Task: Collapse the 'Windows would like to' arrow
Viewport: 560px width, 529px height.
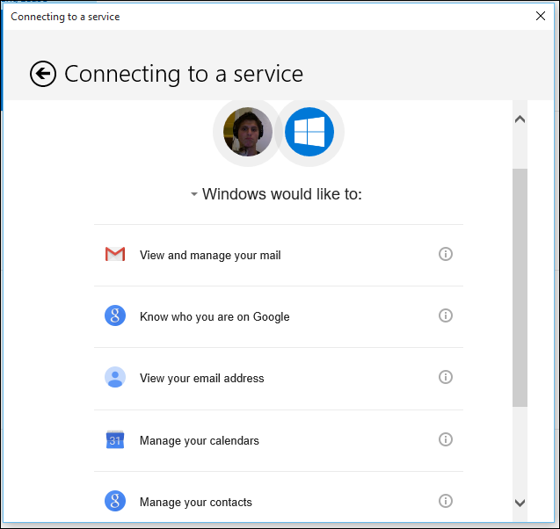Action: click(194, 195)
